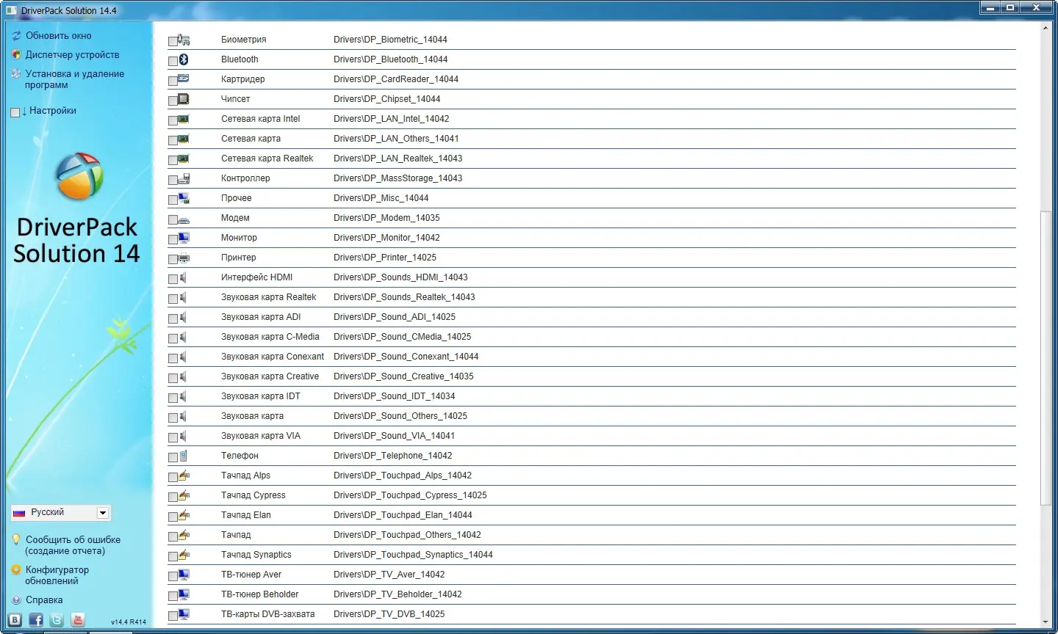
Task: Open the Facebook social link icon
Action: [x=36, y=620]
